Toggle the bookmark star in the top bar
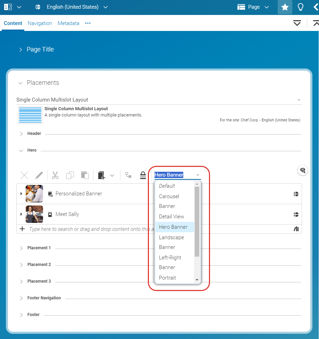 pos(285,7)
